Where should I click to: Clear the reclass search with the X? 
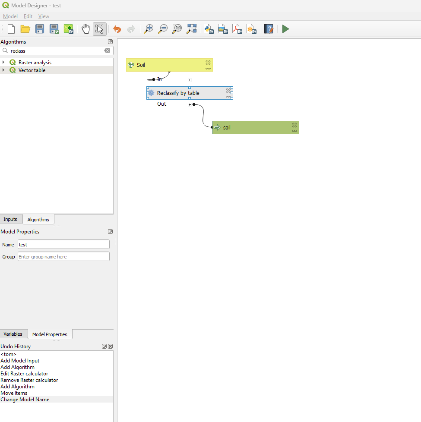pos(107,50)
